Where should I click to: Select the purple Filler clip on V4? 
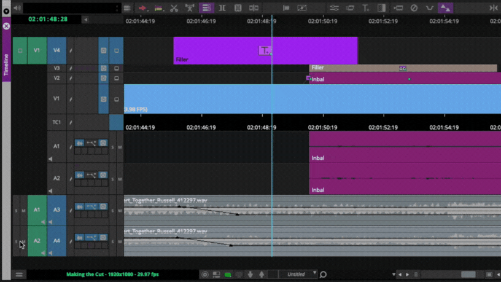[x=265, y=50]
